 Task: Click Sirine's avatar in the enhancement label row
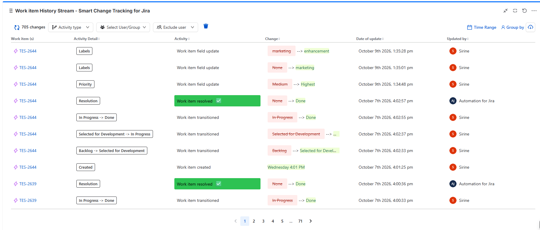point(453,51)
